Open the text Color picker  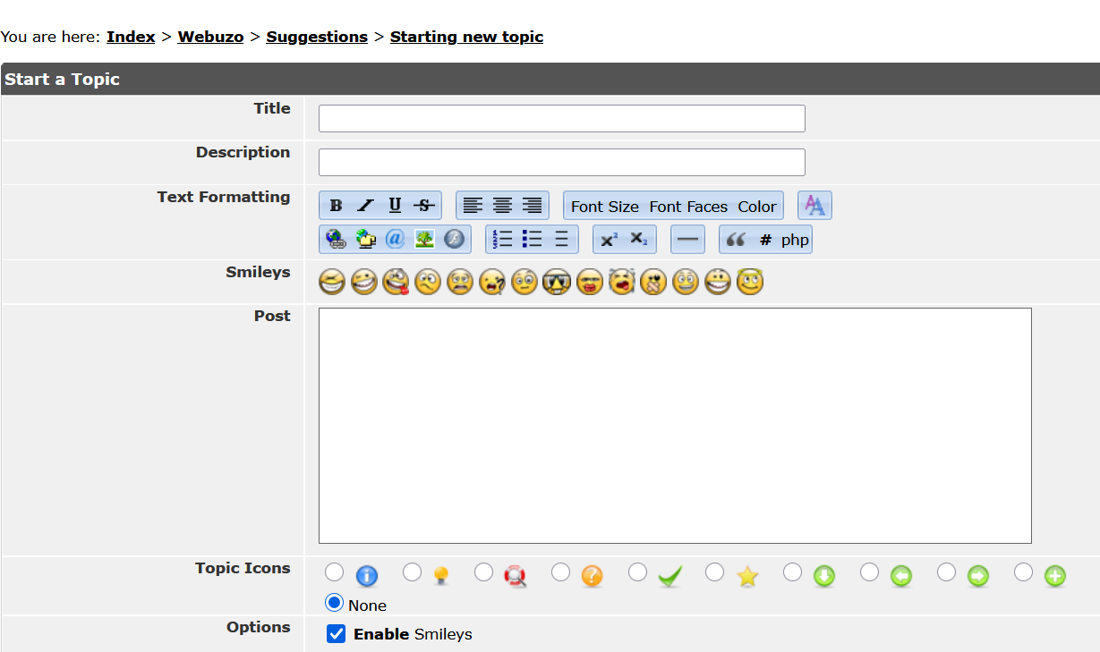point(756,207)
